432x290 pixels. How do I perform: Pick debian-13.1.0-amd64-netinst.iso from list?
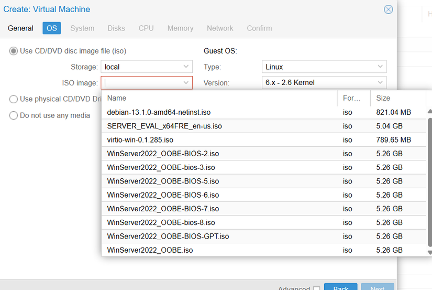[159, 112]
